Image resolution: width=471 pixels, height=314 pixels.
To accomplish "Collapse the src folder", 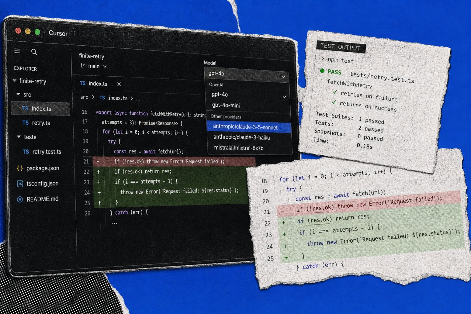I will [18, 95].
